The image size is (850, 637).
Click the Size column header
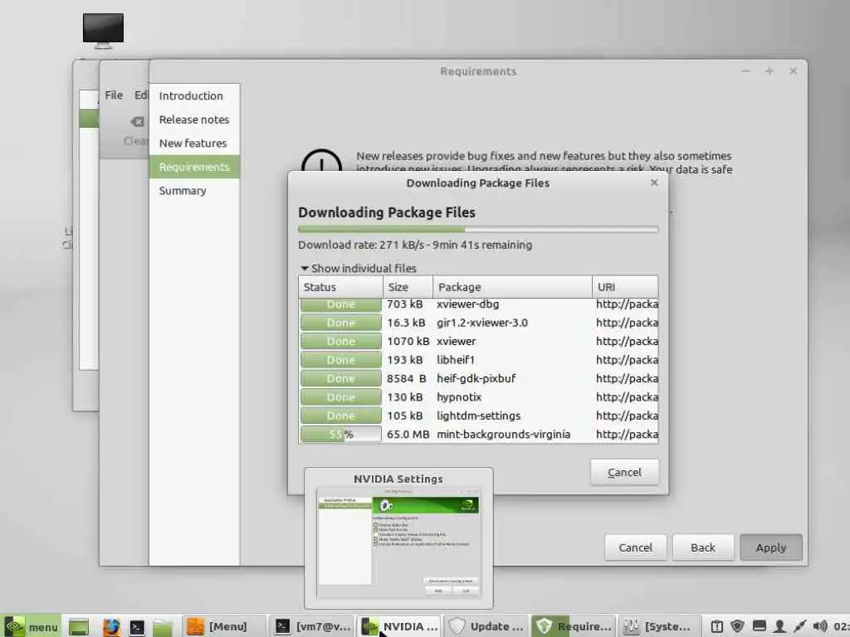(408, 287)
